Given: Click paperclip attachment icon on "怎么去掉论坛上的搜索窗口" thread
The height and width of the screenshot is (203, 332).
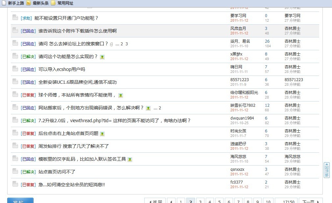Looking at the screenshot, I should click(x=111, y=44).
